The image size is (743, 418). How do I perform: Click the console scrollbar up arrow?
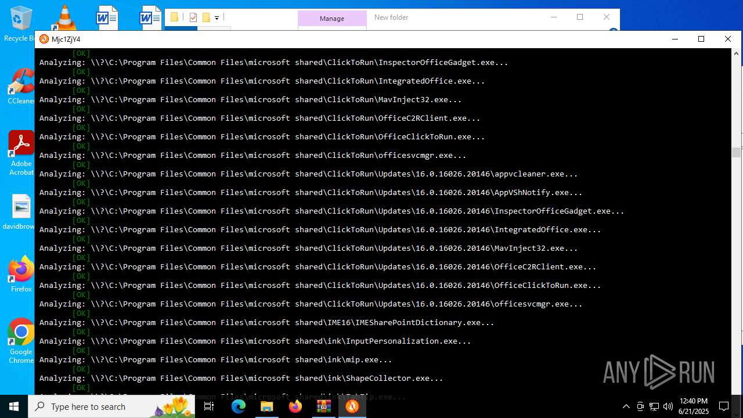point(736,53)
